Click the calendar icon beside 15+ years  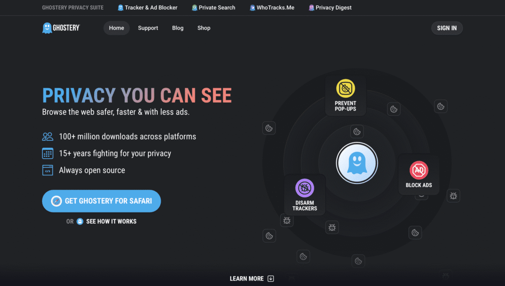coord(48,153)
